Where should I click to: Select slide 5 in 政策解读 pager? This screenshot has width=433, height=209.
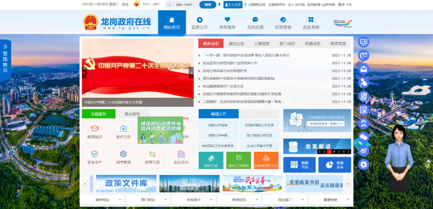coord(339,152)
